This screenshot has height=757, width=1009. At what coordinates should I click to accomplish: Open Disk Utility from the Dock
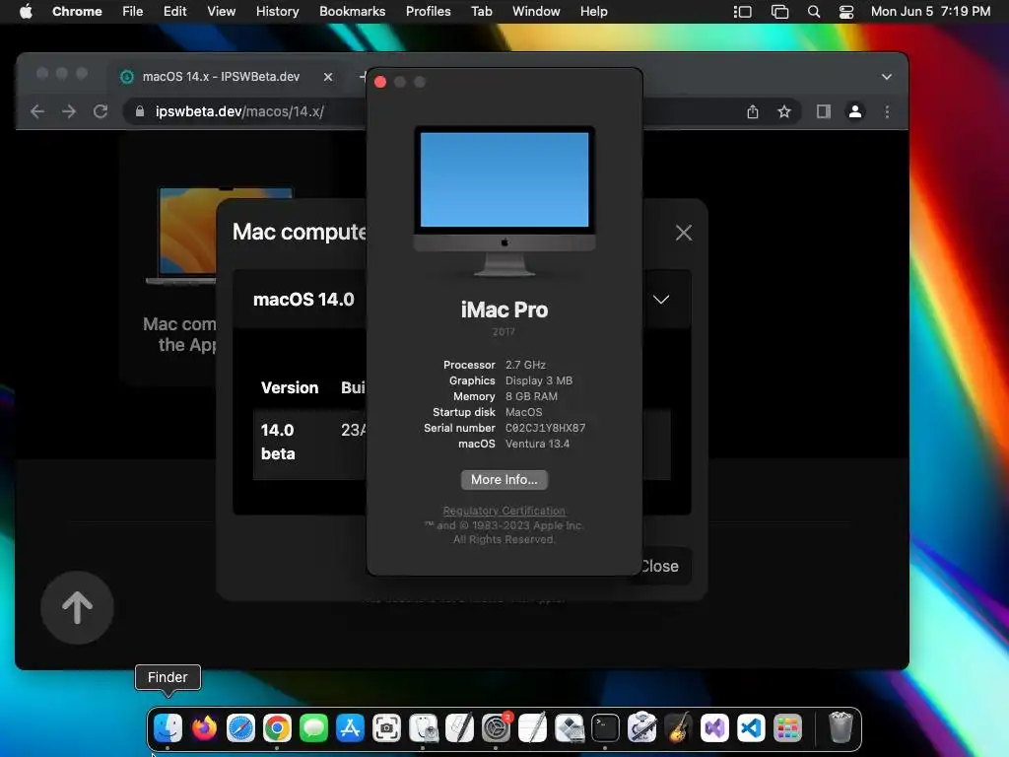(x=423, y=728)
